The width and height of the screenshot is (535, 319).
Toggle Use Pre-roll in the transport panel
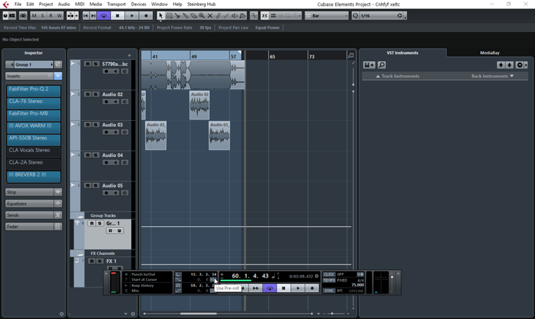click(x=214, y=280)
